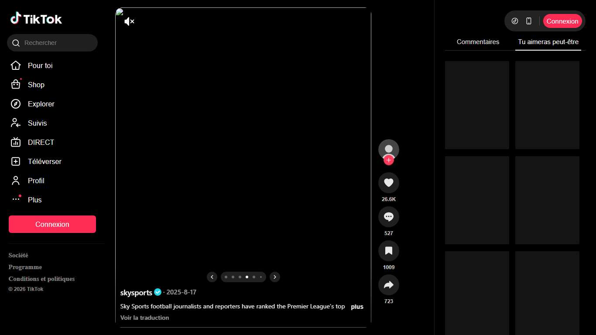Go to previous slide with left chevron
The width and height of the screenshot is (596, 335).
(212, 277)
